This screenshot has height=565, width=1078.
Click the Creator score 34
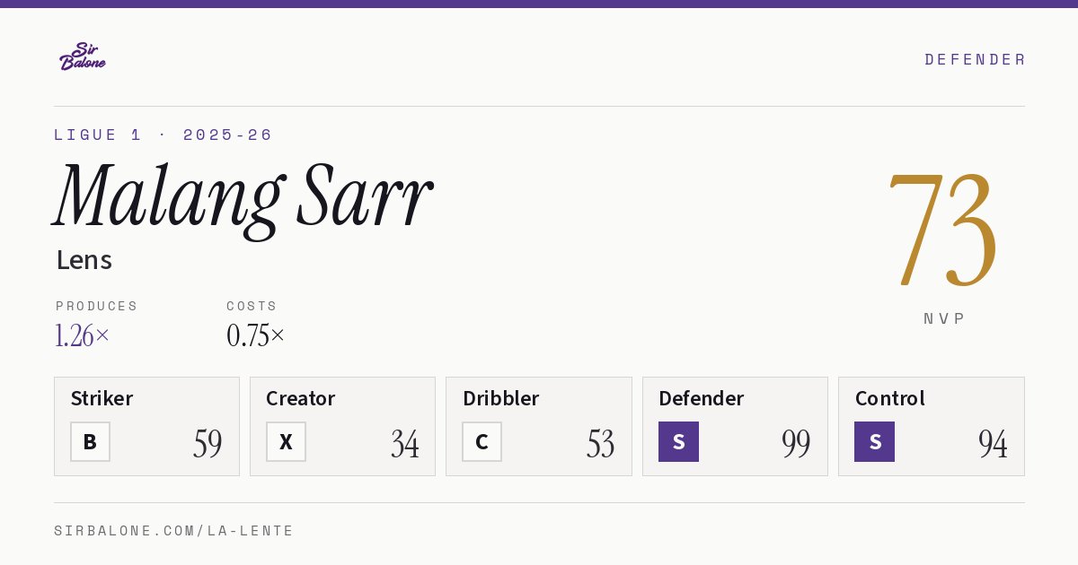(x=404, y=443)
